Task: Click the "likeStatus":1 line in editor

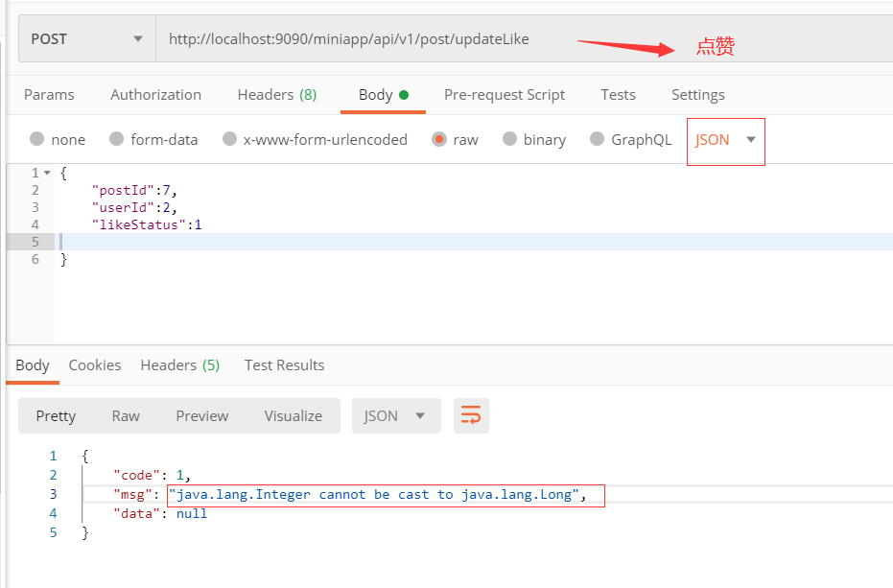Action: pyautogui.click(x=147, y=225)
